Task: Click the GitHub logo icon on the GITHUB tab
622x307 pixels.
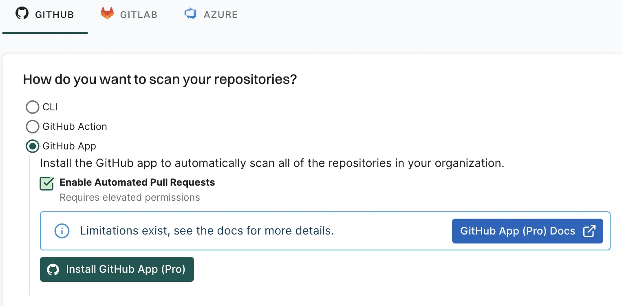Action: pos(21,13)
